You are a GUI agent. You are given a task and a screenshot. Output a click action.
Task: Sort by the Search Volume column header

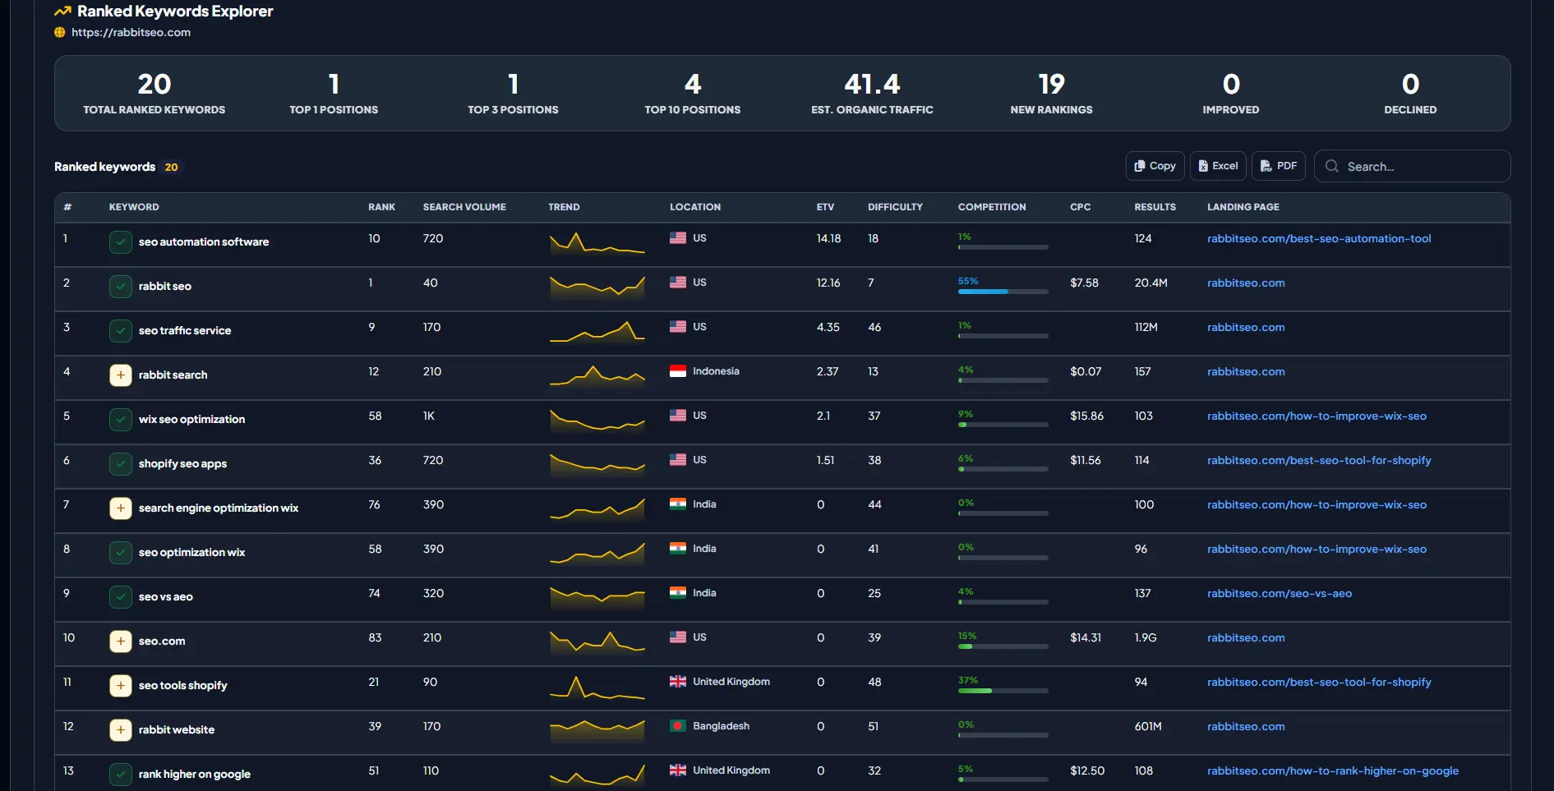click(464, 207)
